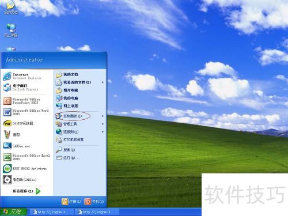Open Internet Explorer from the Start menu
Screen dimensions: 288x216
coord(7,76)
